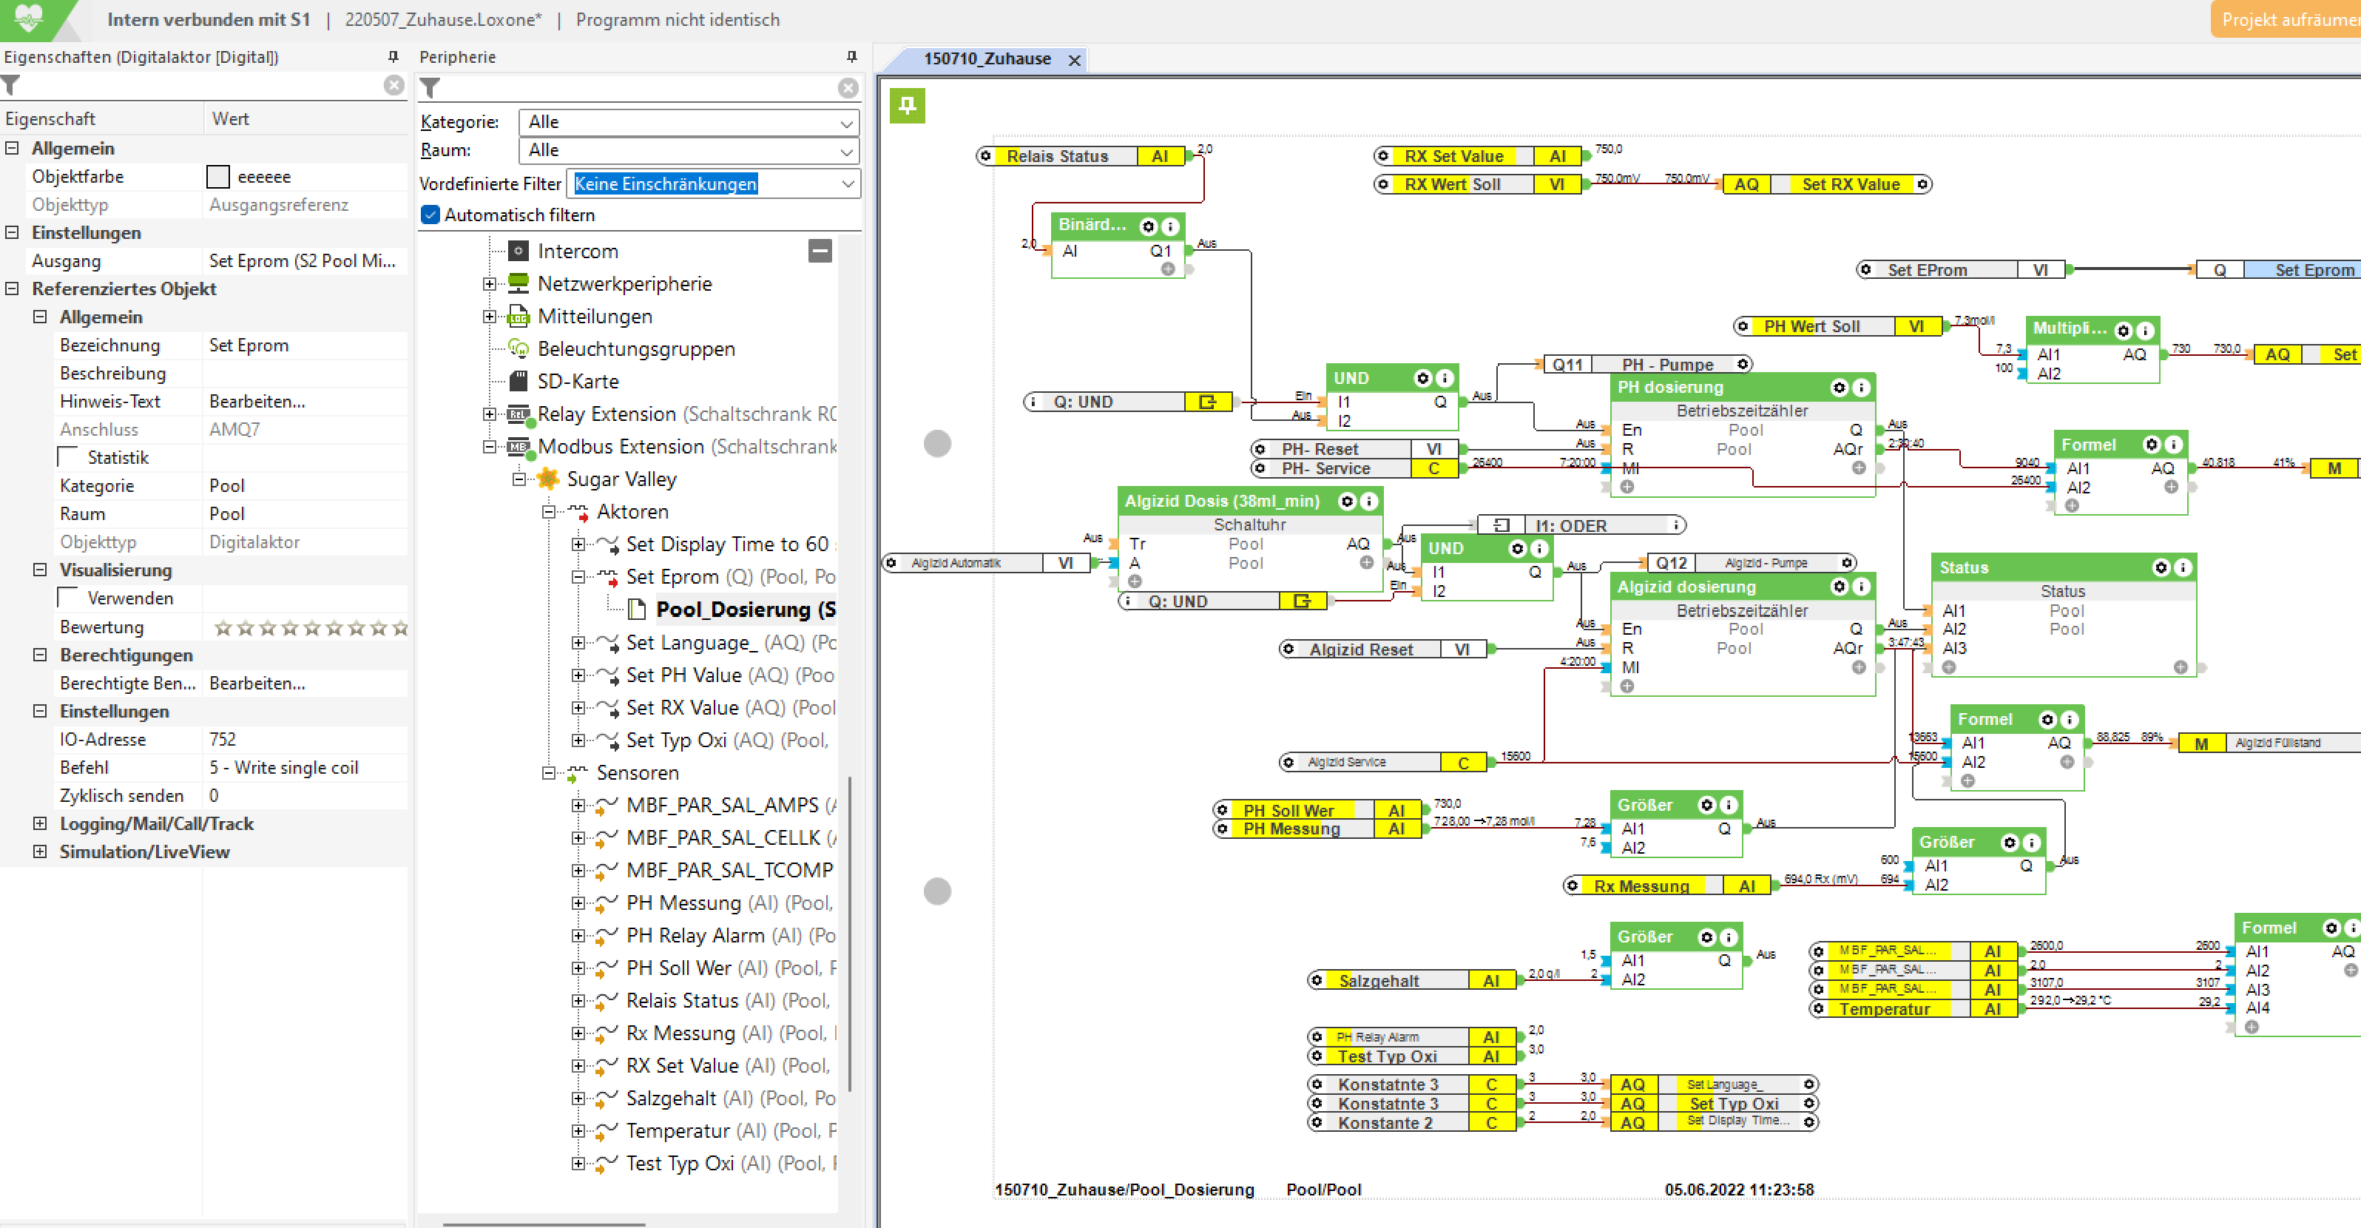Open settings gear on PH dosierung block
This screenshot has height=1228, width=2361.
(1839, 388)
